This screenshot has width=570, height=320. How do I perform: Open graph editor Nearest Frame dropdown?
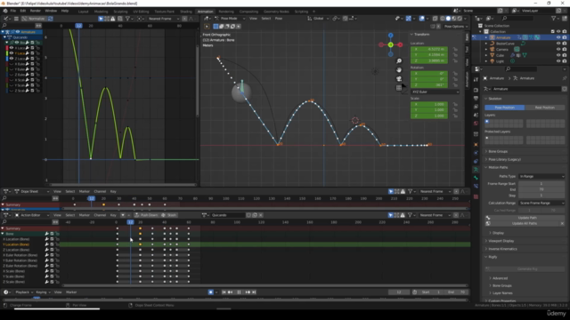(x=164, y=19)
